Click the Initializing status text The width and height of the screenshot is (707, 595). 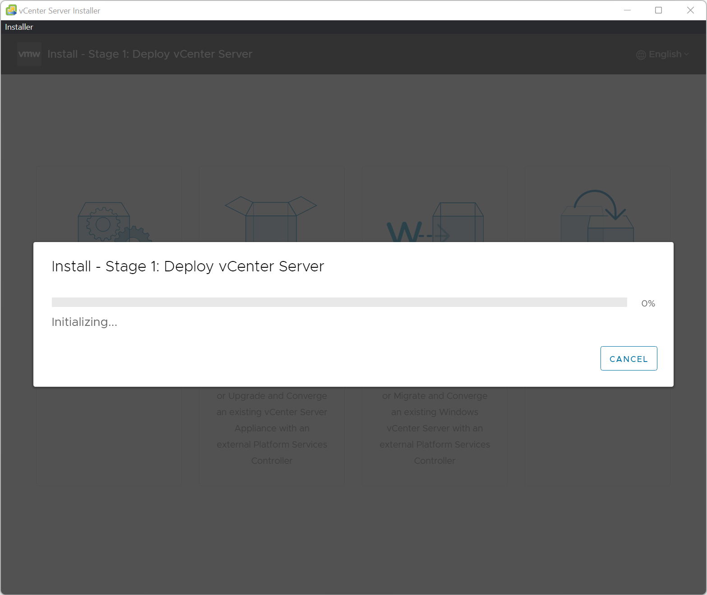(84, 322)
